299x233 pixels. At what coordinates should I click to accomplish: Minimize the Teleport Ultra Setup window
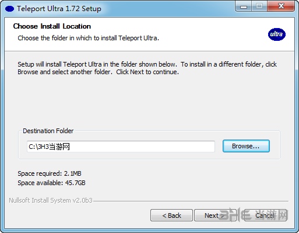(x=244, y=6)
